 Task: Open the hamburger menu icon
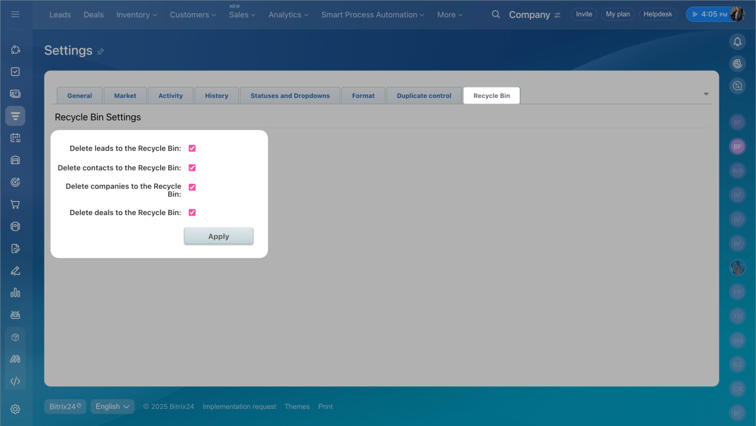point(15,14)
